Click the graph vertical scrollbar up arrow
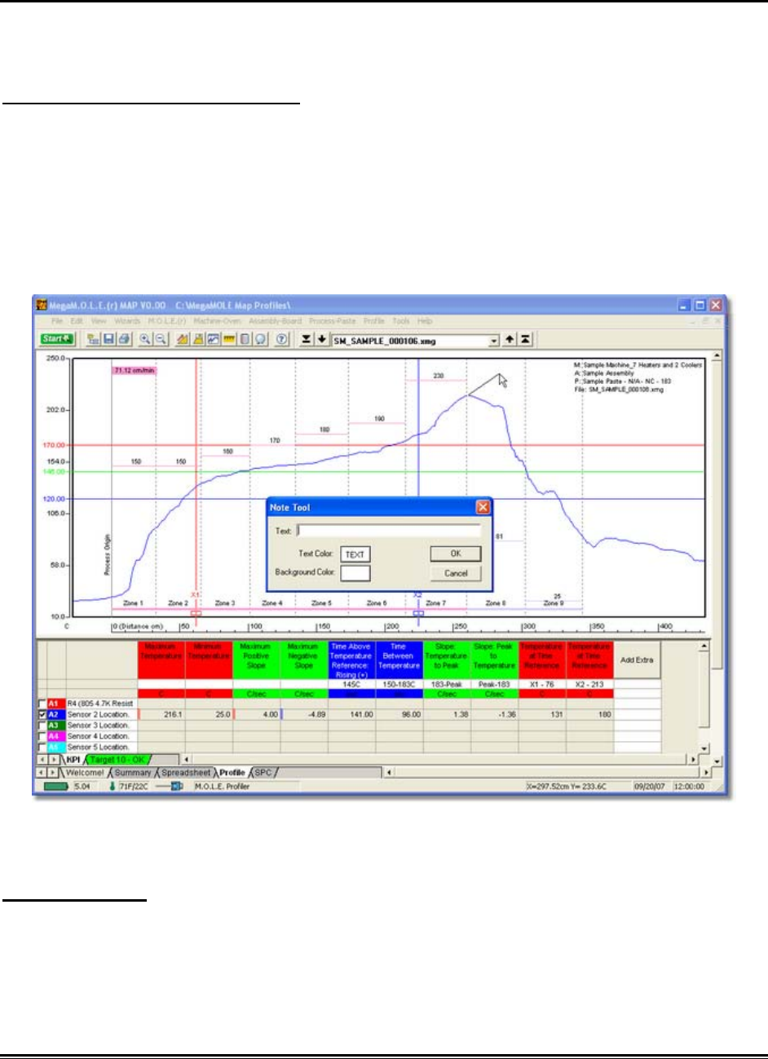 click(717, 356)
